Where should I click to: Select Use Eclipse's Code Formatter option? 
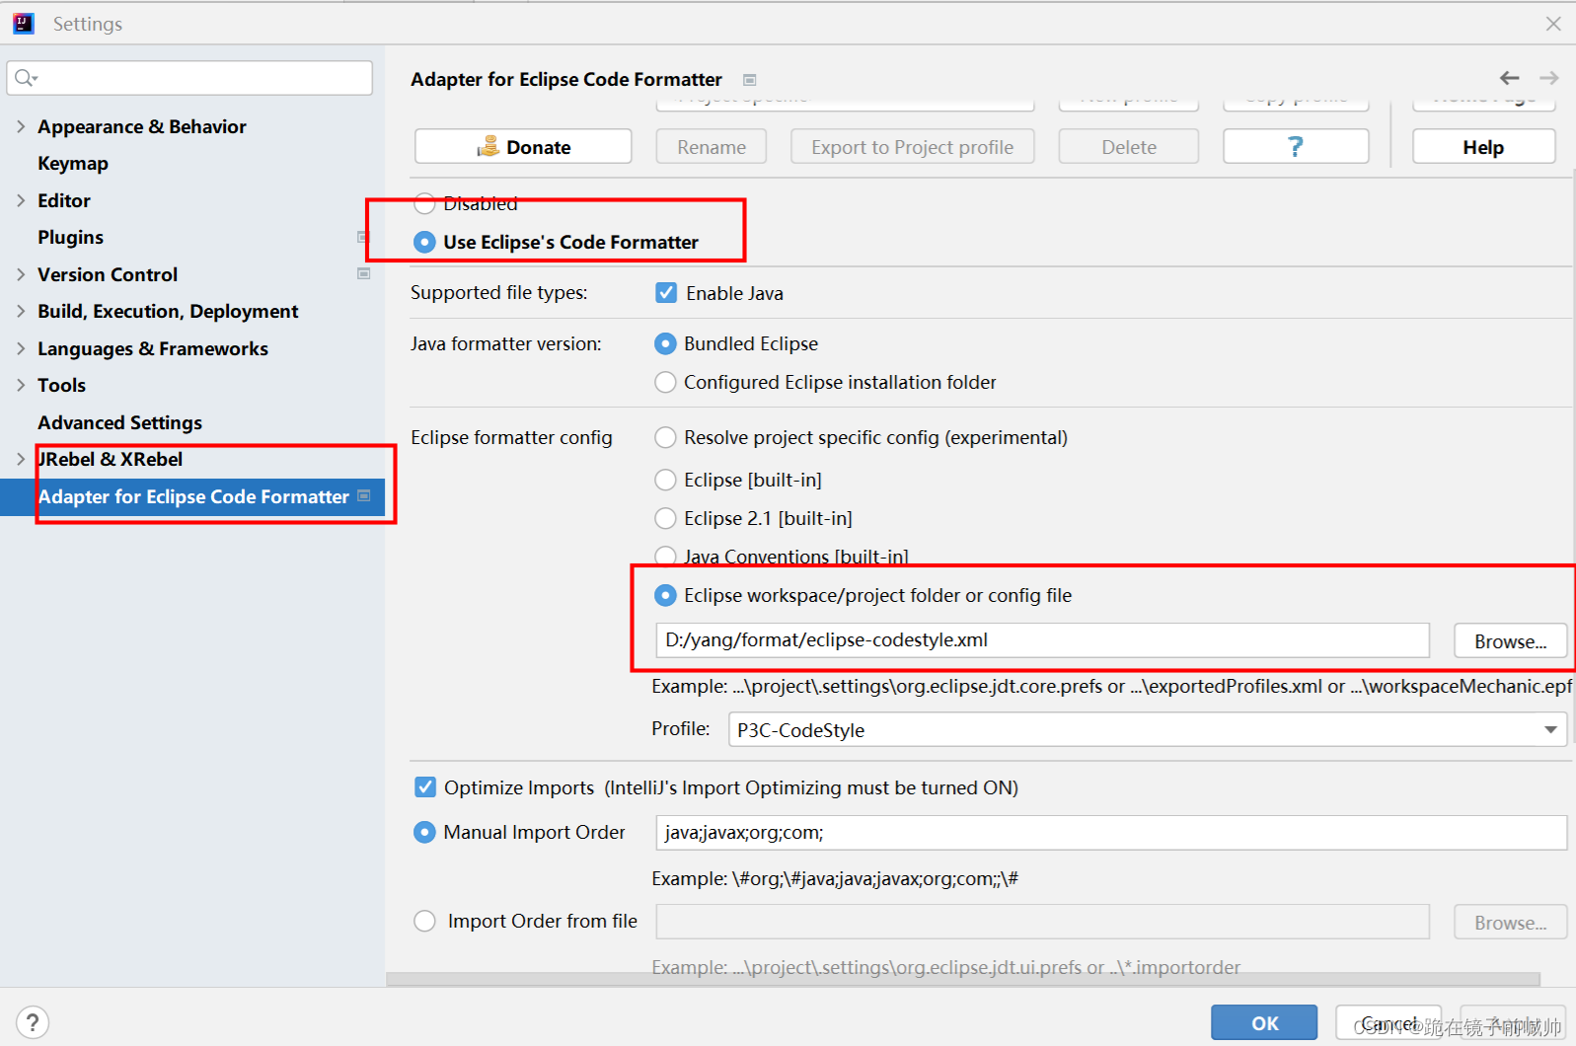coord(424,242)
